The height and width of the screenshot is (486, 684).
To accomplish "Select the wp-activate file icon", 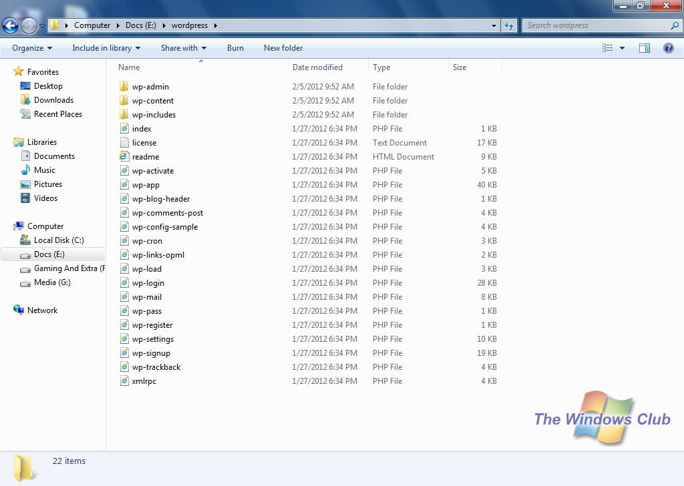I will click(x=124, y=170).
